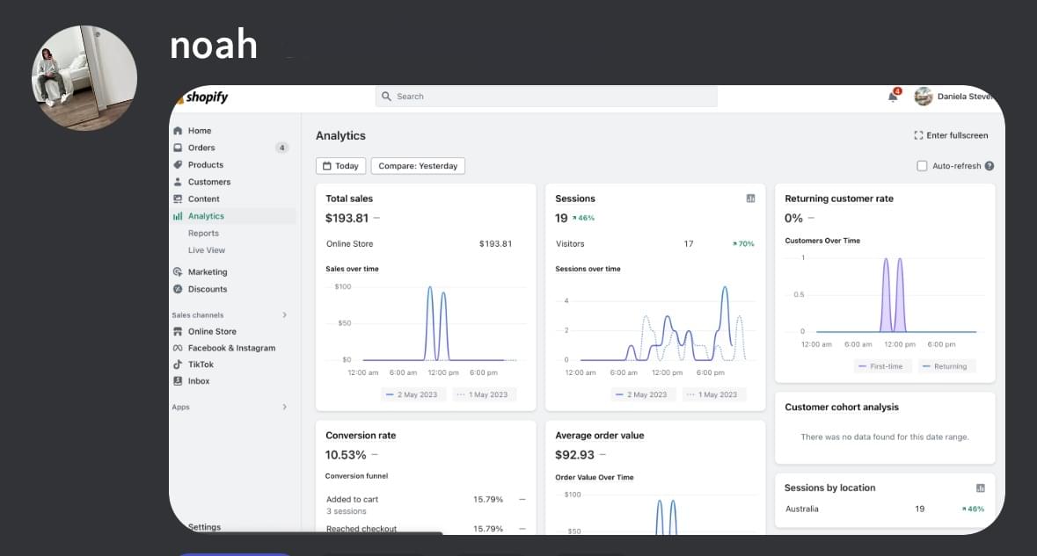Open Sessions by location report icon

980,488
